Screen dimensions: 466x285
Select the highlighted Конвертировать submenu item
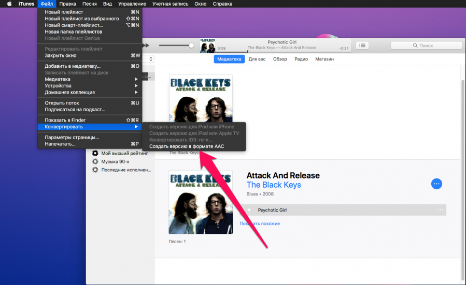click(x=90, y=127)
